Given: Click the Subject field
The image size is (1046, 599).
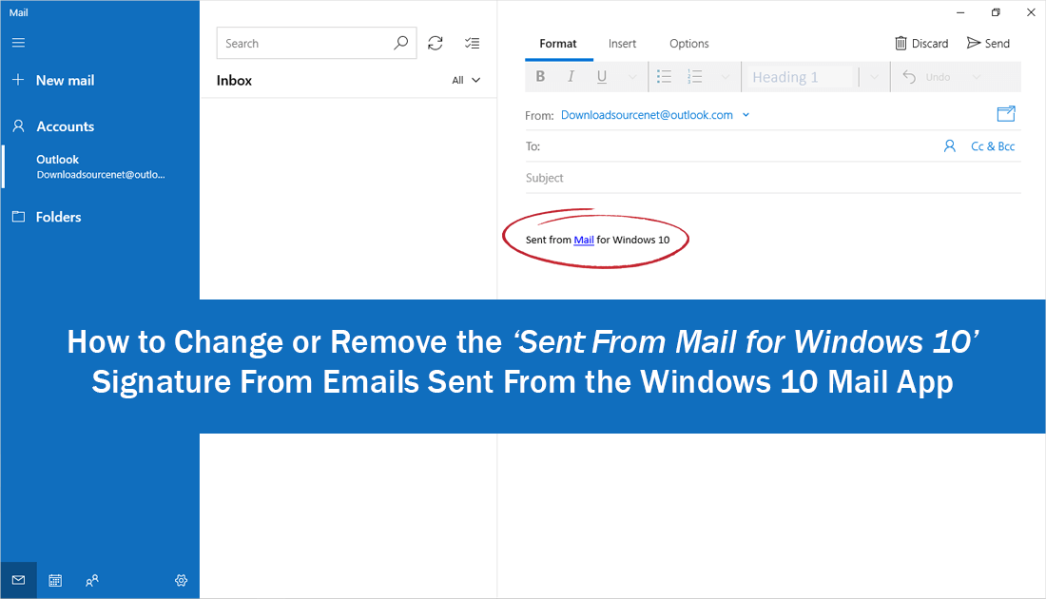Looking at the screenshot, I should [x=773, y=178].
